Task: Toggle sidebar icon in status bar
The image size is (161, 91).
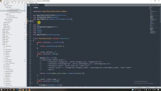Action: pyautogui.click(x=1, y=87)
